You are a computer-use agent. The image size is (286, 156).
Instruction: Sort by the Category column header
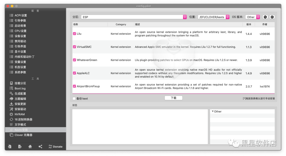tap(121, 24)
